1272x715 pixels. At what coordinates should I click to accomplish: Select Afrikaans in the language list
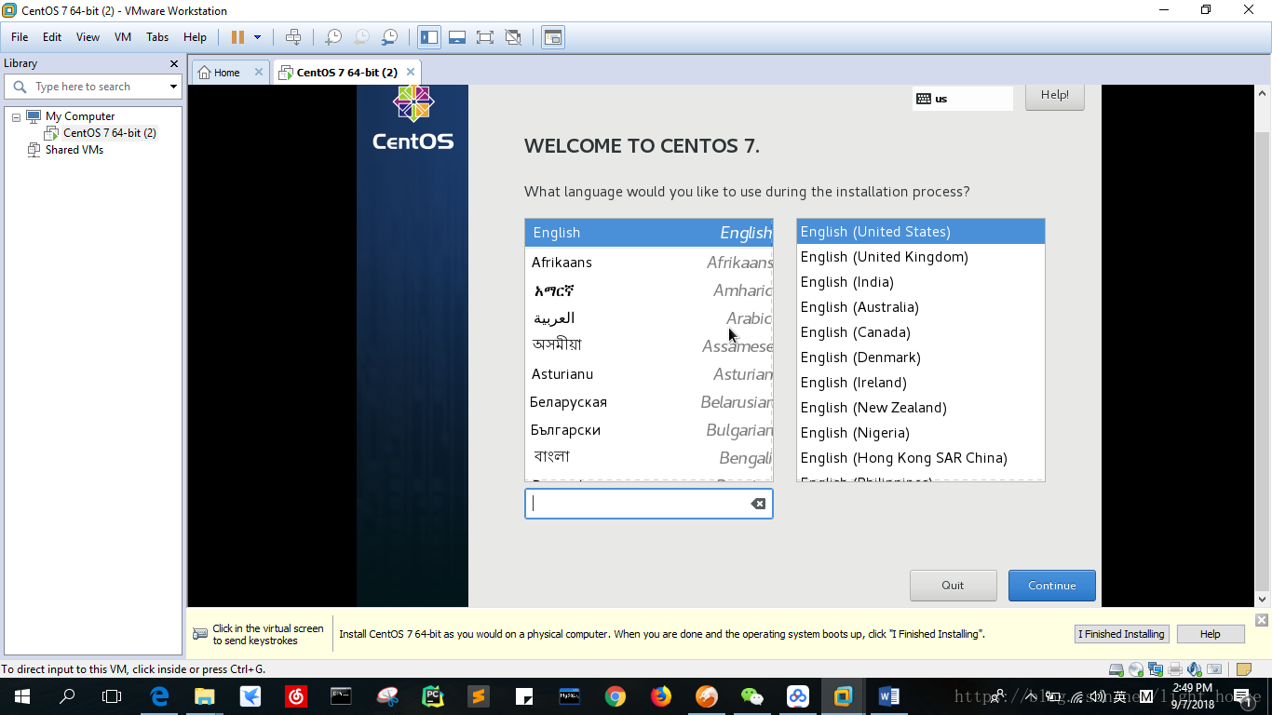(649, 263)
